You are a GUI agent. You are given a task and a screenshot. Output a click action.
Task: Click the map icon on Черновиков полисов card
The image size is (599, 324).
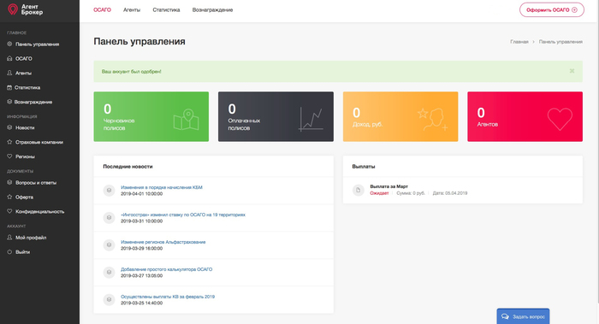[186, 120]
